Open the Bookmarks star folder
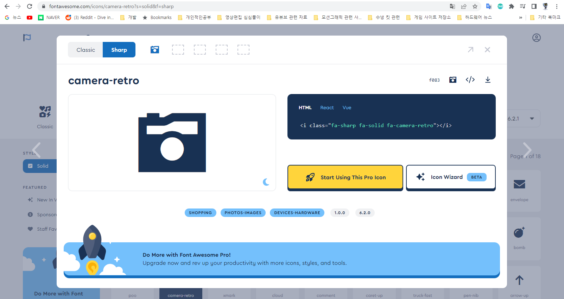The image size is (564, 299). pos(157,17)
